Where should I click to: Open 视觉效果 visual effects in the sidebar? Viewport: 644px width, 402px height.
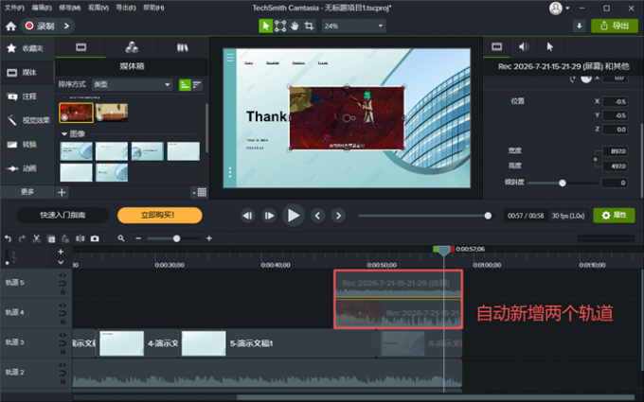pyautogui.click(x=27, y=120)
